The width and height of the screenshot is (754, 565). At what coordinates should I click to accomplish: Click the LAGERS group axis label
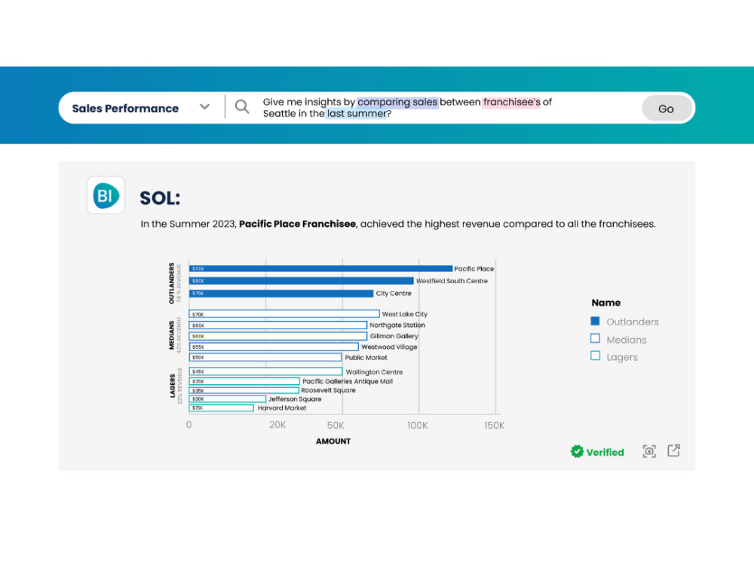click(x=172, y=386)
